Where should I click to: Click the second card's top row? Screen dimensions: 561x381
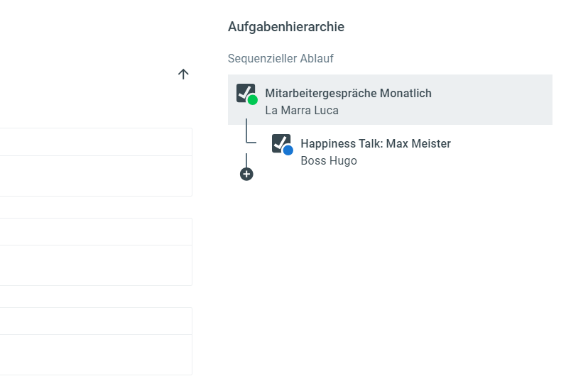click(96, 232)
